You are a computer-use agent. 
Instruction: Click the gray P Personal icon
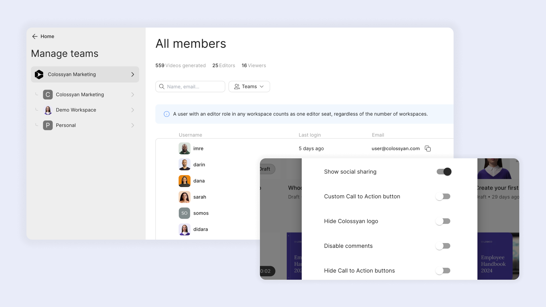pos(48,125)
